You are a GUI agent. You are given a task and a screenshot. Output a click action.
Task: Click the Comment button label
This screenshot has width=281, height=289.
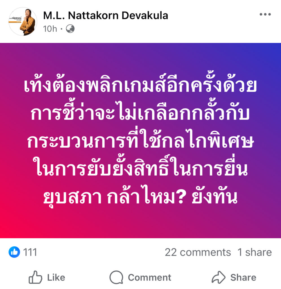click(150, 277)
